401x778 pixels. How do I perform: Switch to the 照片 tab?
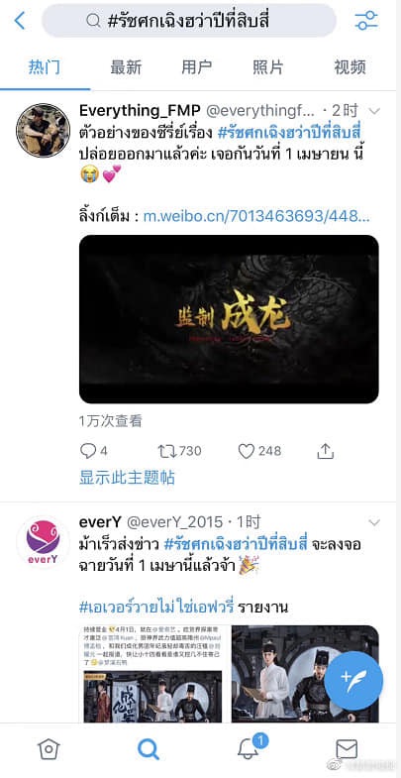(267, 67)
